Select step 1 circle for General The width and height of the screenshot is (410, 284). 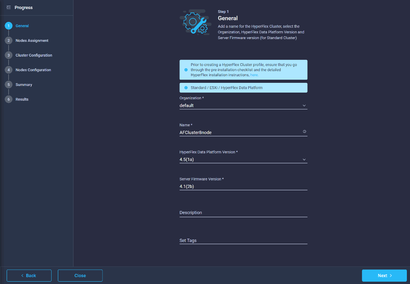coord(9,26)
